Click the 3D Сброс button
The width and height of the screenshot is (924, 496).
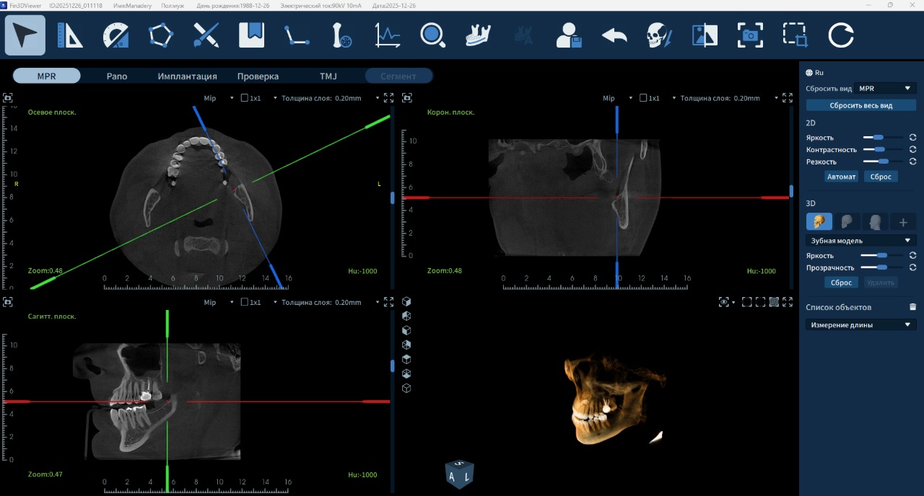click(x=842, y=283)
